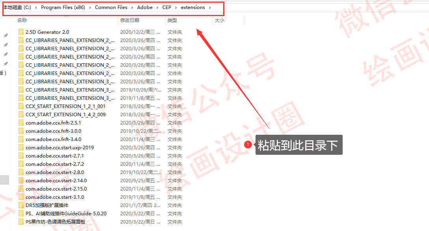The height and width of the screenshot is (231, 429).
Task: Click the folder icon of com.adobe.ccx.start-2.8.0
Action: (21, 172)
